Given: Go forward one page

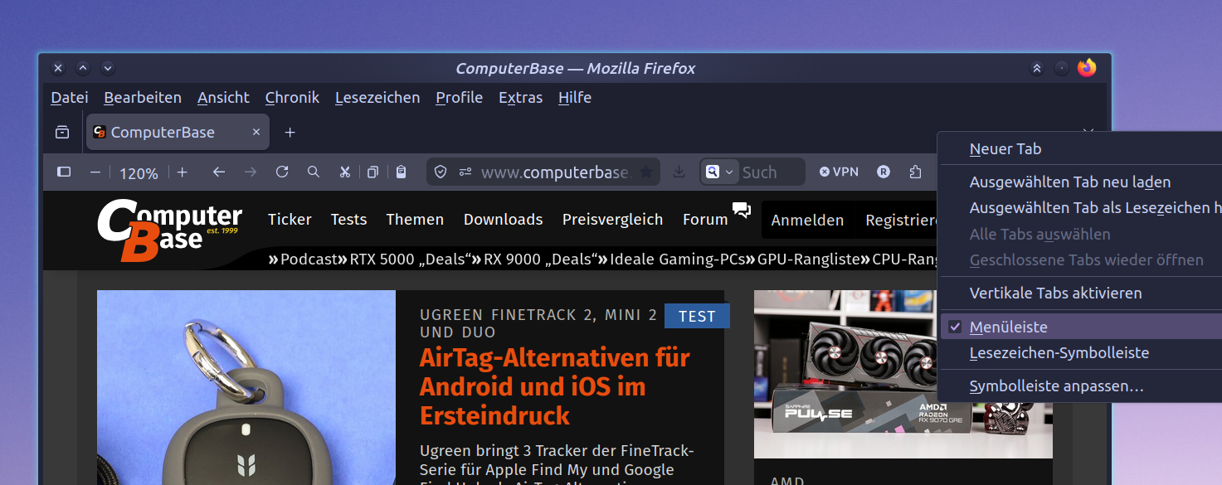Looking at the screenshot, I should click(x=251, y=172).
